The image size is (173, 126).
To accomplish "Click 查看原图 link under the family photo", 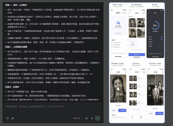I will pyautogui.click(x=155, y=109).
